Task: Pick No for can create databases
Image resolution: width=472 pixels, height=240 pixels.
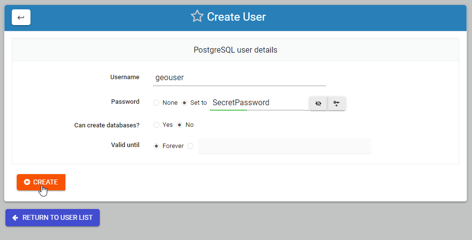Action: point(179,125)
